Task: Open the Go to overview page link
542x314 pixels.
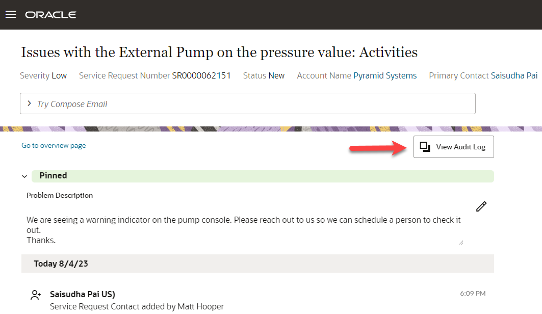Action: [54, 146]
